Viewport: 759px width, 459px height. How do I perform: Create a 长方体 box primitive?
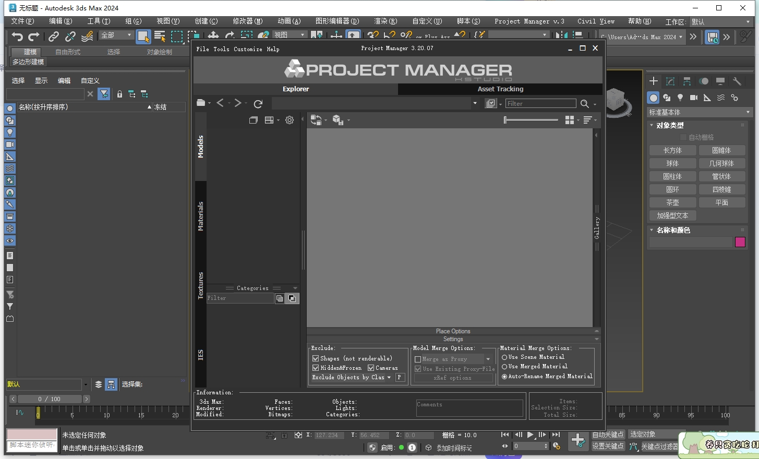click(672, 150)
